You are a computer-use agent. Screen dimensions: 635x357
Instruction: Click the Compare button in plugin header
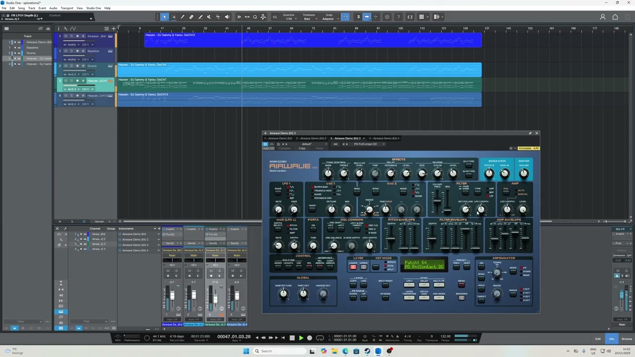(x=285, y=148)
